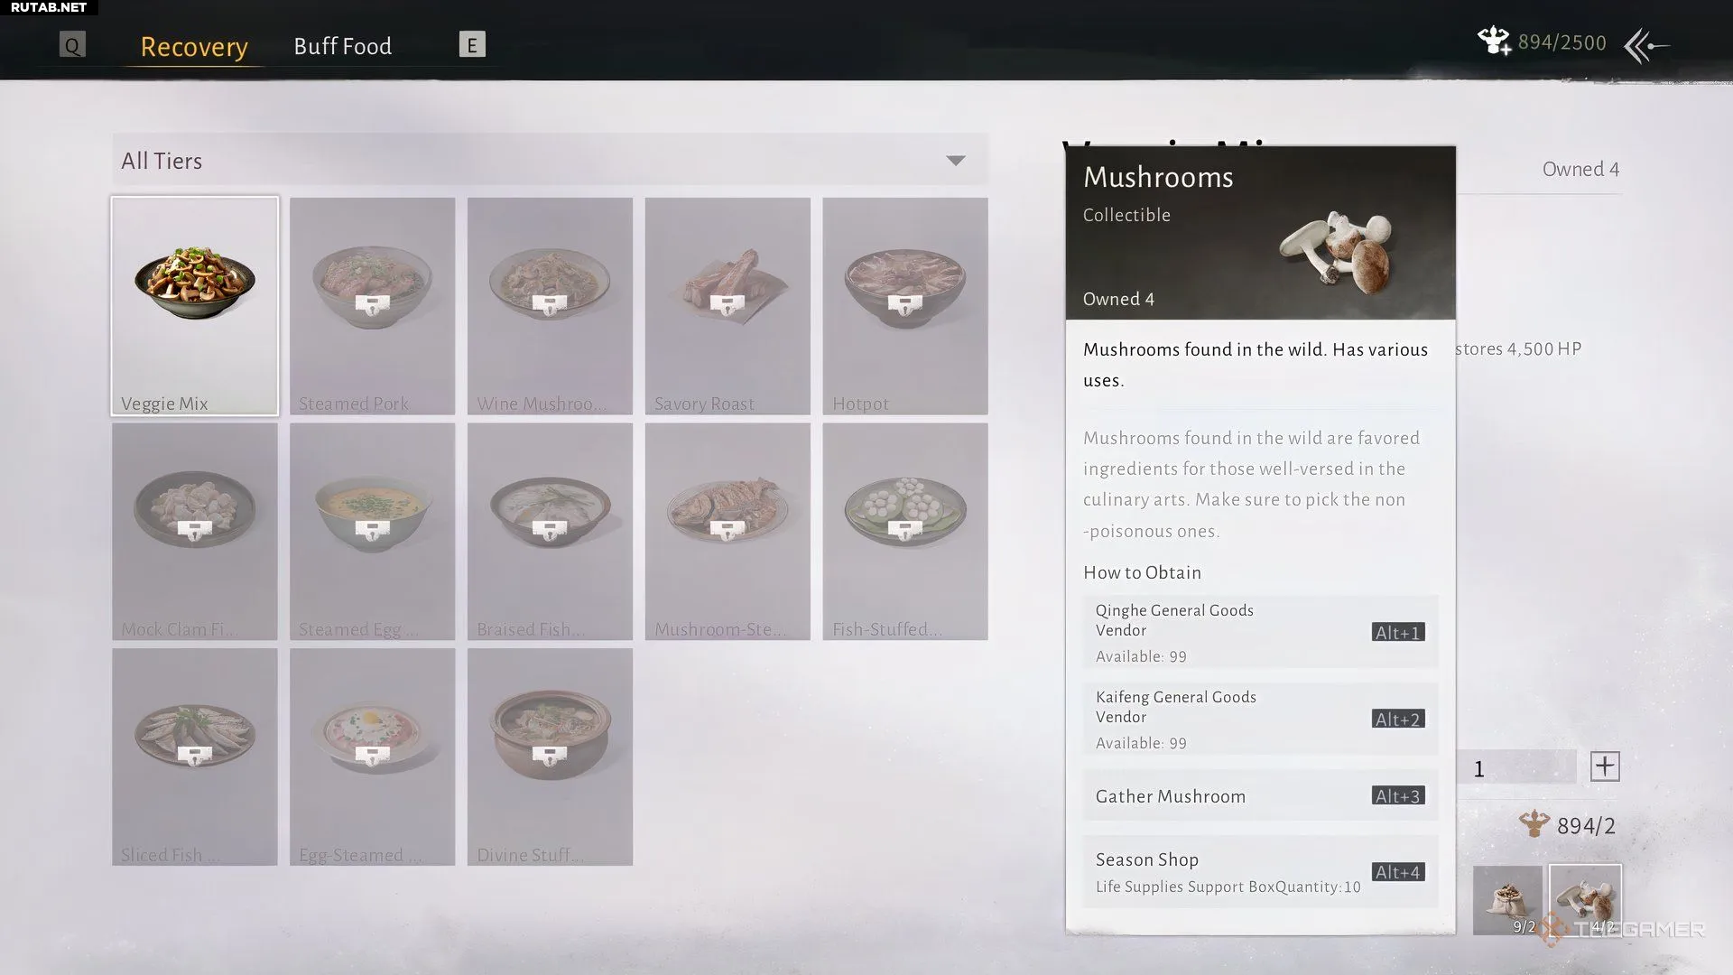The height and width of the screenshot is (975, 1733).
Task: Click the locked Steamed Pork dish
Action: [x=372, y=306]
